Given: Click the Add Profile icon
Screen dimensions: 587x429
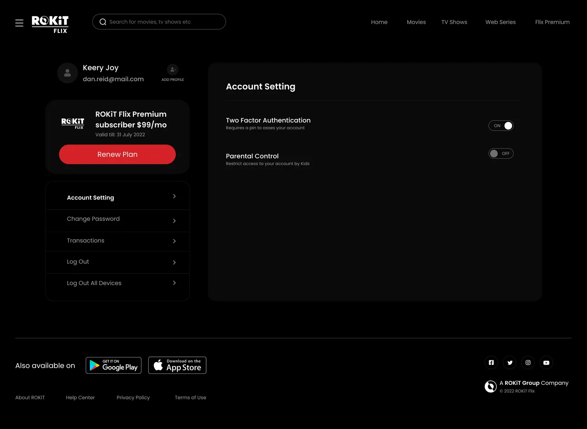Looking at the screenshot, I should pos(173,70).
